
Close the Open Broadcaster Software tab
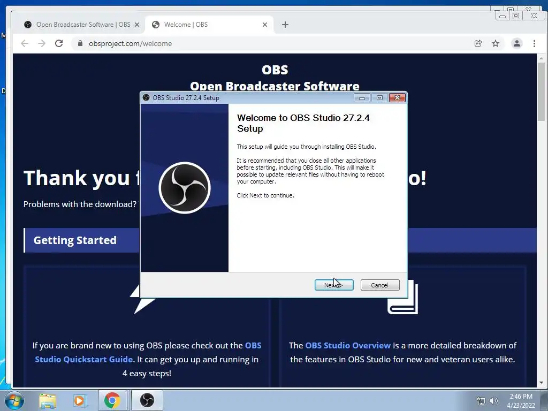(x=137, y=25)
